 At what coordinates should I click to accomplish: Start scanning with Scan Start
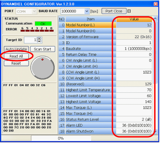point(43,49)
